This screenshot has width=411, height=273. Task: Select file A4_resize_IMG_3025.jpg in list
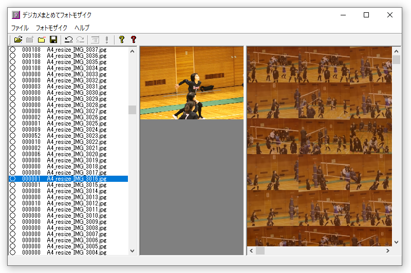[x=77, y=123]
